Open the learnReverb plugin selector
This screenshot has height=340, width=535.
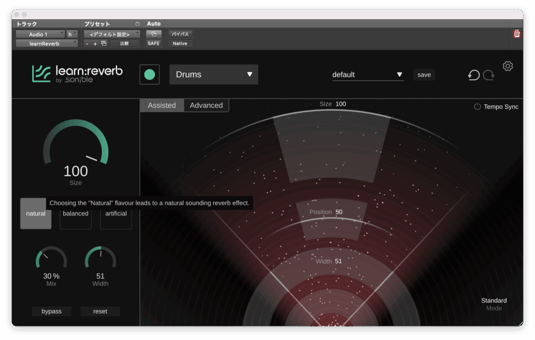pyautogui.click(x=46, y=43)
